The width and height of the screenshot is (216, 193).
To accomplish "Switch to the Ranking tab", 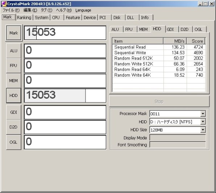I will pos(24,18).
